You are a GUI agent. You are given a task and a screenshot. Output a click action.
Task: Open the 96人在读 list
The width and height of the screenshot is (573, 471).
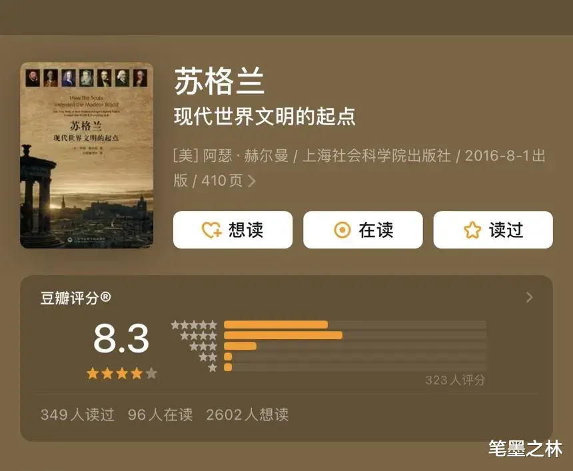tap(160, 415)
